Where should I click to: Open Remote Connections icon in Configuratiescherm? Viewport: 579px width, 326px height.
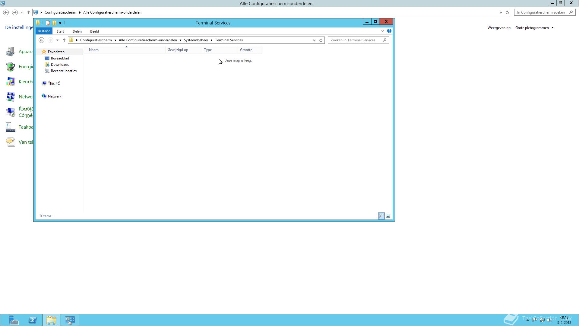10,112
